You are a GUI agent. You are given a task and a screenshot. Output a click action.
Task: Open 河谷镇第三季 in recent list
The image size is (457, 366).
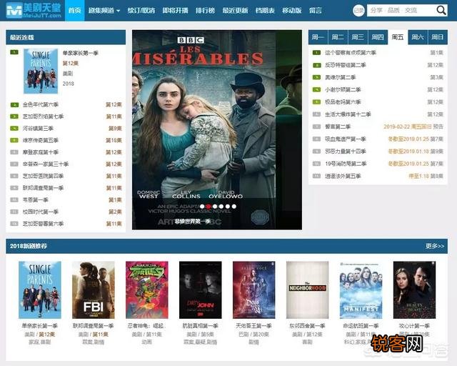tap(38, 129)
